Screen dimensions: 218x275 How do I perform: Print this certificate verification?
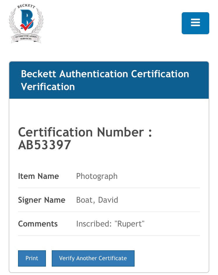(x=32, y=258)
